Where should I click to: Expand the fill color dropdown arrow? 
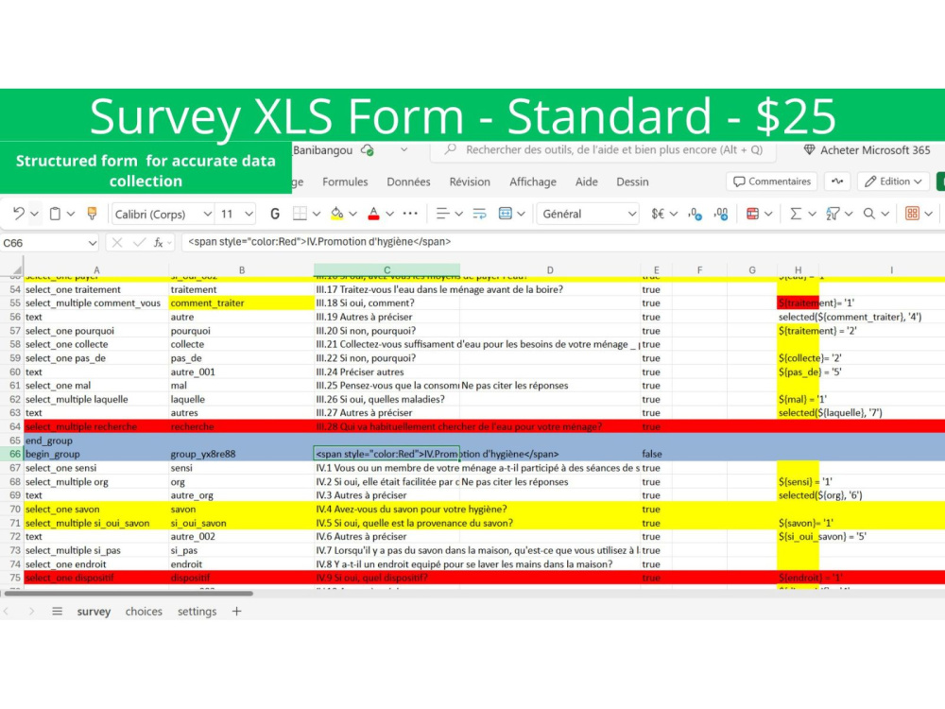[x=353, y=214]
